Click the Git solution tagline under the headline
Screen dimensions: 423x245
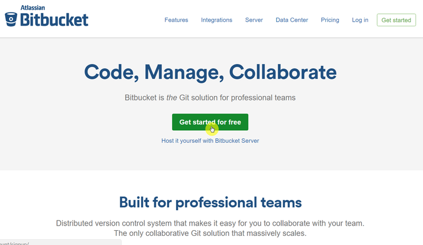tap(210, 98)
